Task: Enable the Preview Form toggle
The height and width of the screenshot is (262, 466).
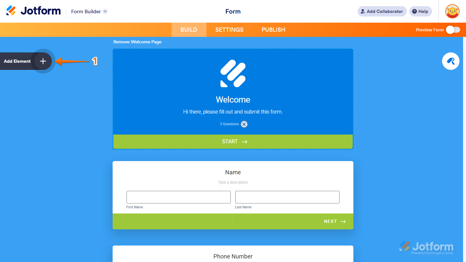Action: [453, 29]
